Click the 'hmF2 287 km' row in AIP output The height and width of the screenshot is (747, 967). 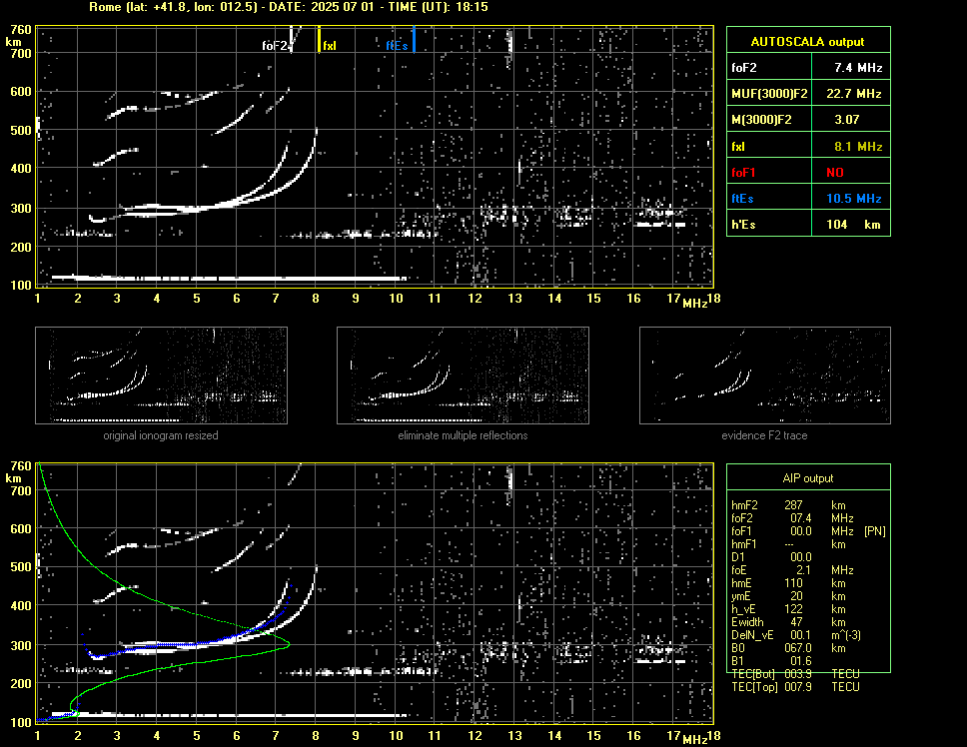[788, 504]
